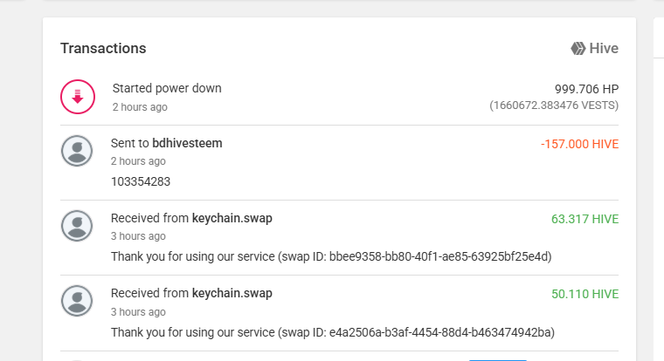664x361 pixels.
Task: Click the Sent to transaction title
Action: point(166,143)
